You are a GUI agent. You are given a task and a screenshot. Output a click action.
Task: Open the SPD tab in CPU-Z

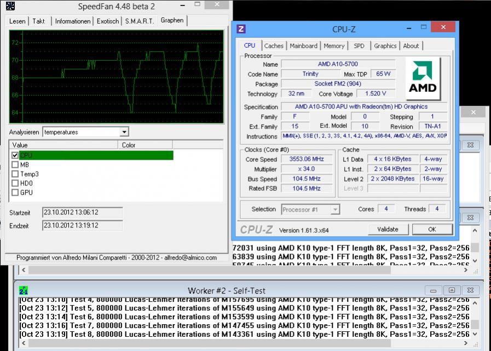[359, 46]
